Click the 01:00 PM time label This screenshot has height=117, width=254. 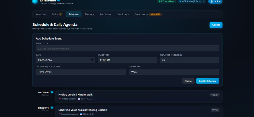[x=43, y=93]
